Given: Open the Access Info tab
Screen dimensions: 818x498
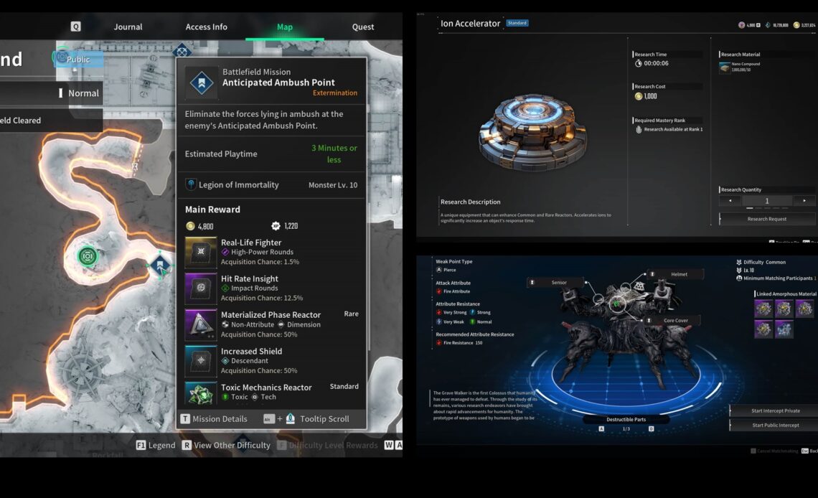Looking at the screenshot, I should tap(206, 27).
